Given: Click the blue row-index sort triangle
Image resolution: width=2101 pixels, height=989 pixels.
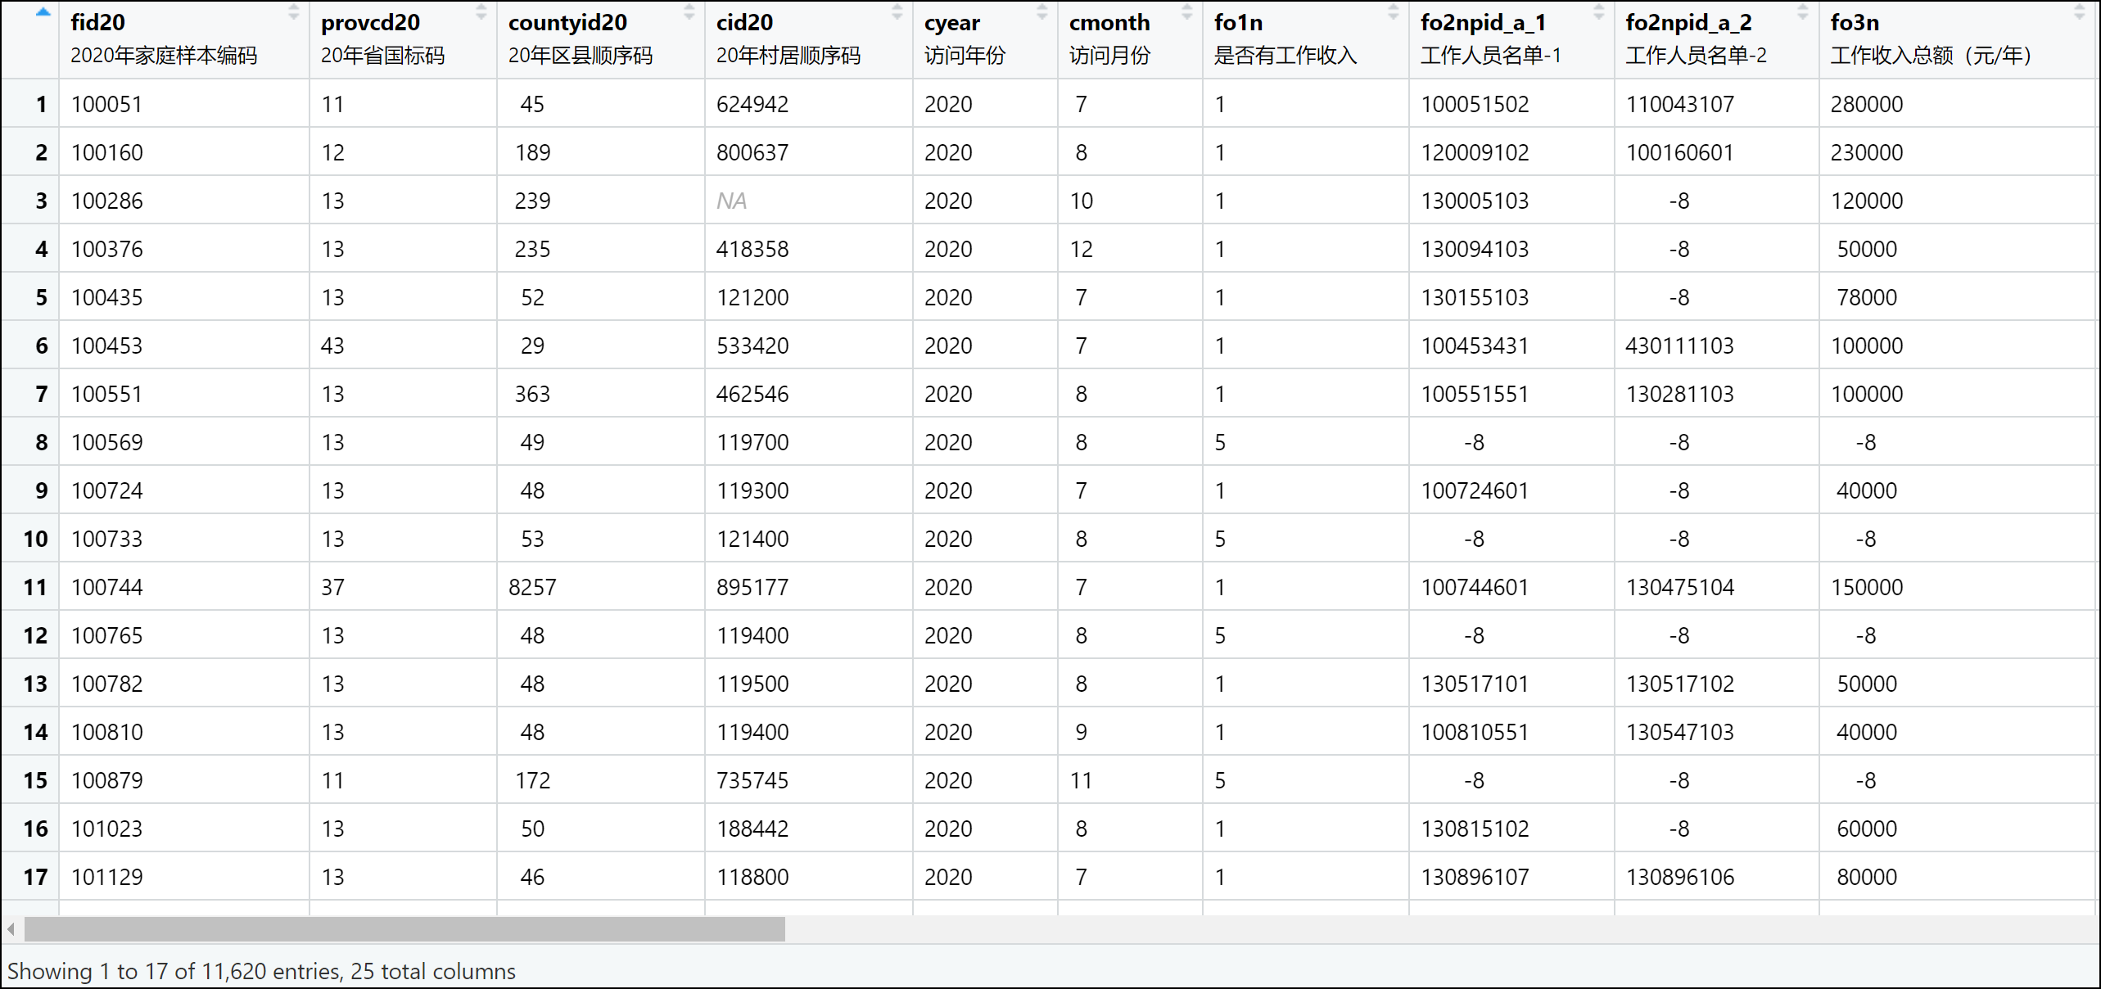Looking at the screenshot, I should pos(43,12).
